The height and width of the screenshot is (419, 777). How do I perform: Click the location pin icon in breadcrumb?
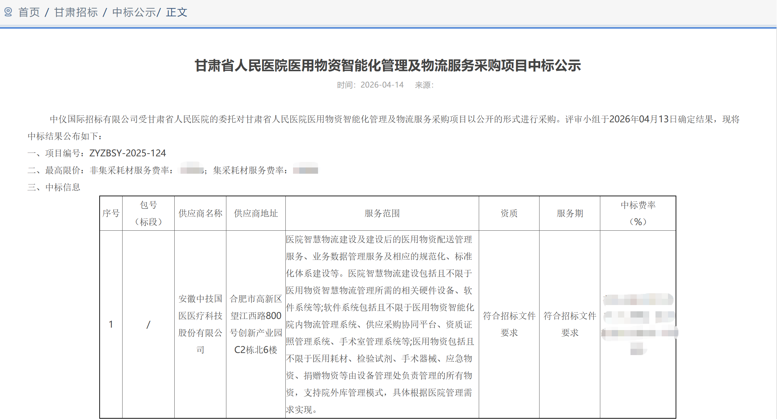click(x=8, y=12)
